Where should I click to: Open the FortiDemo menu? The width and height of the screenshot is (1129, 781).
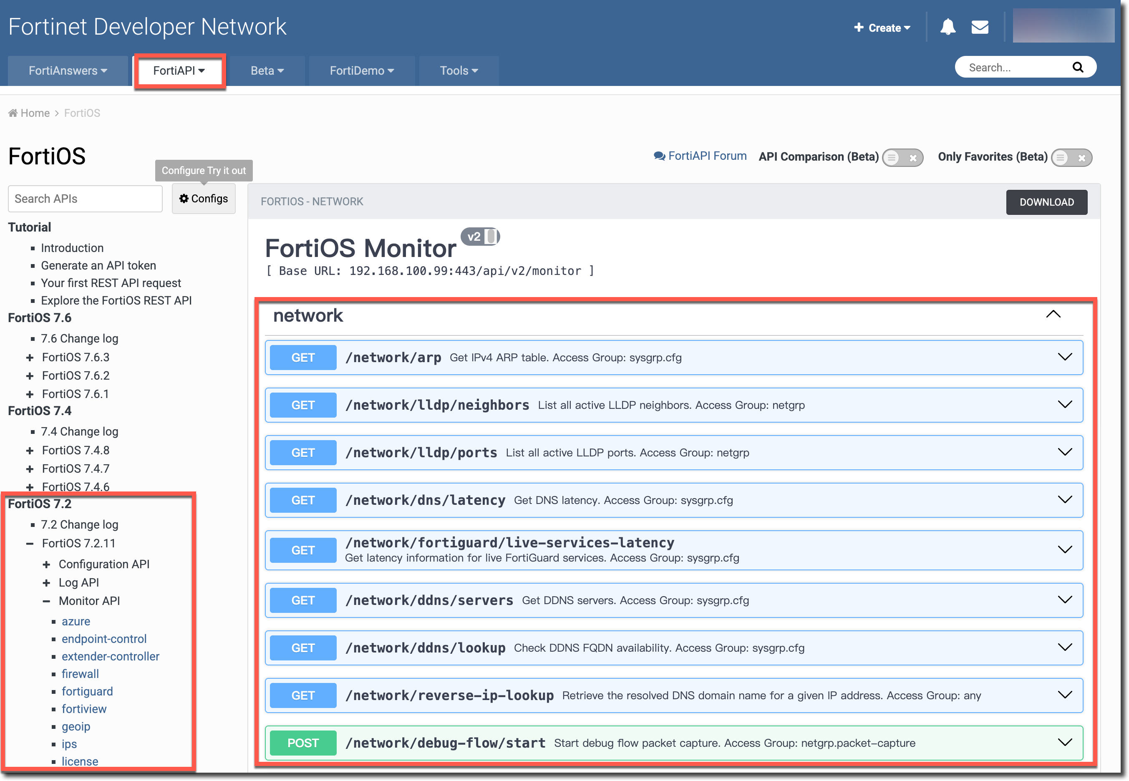(362, 71)
